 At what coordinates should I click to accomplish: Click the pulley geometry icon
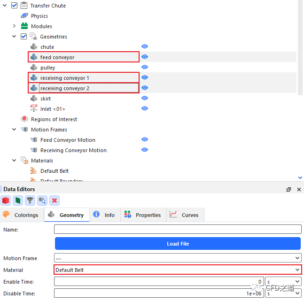[x=34, y=67]
